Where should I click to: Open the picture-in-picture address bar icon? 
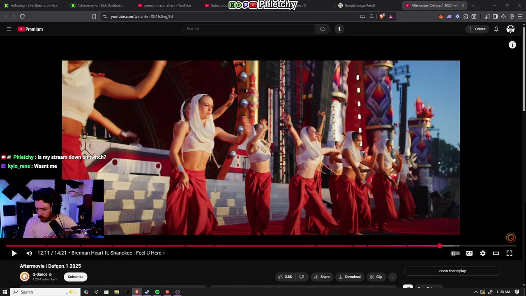362,16
